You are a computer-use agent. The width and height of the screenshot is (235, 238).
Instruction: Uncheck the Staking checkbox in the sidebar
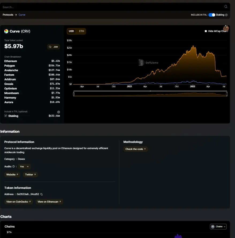pyautogui.click(x=6, y=116)
